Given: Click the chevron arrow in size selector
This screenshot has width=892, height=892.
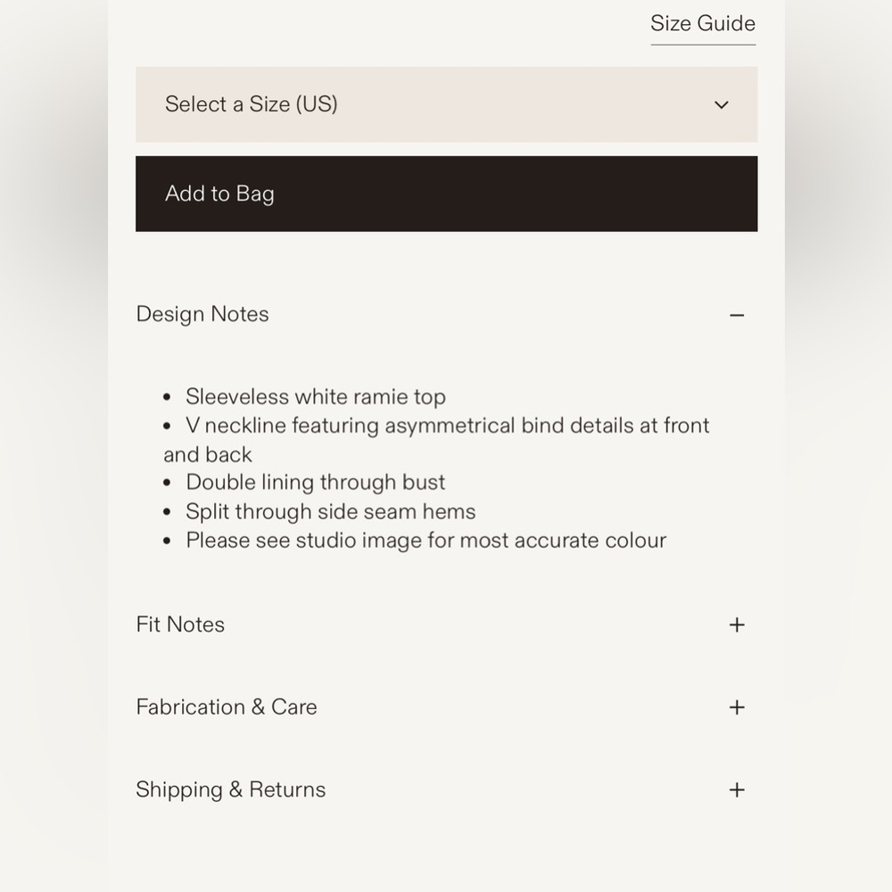Looking at the screenshot, I should coord(722,104).
